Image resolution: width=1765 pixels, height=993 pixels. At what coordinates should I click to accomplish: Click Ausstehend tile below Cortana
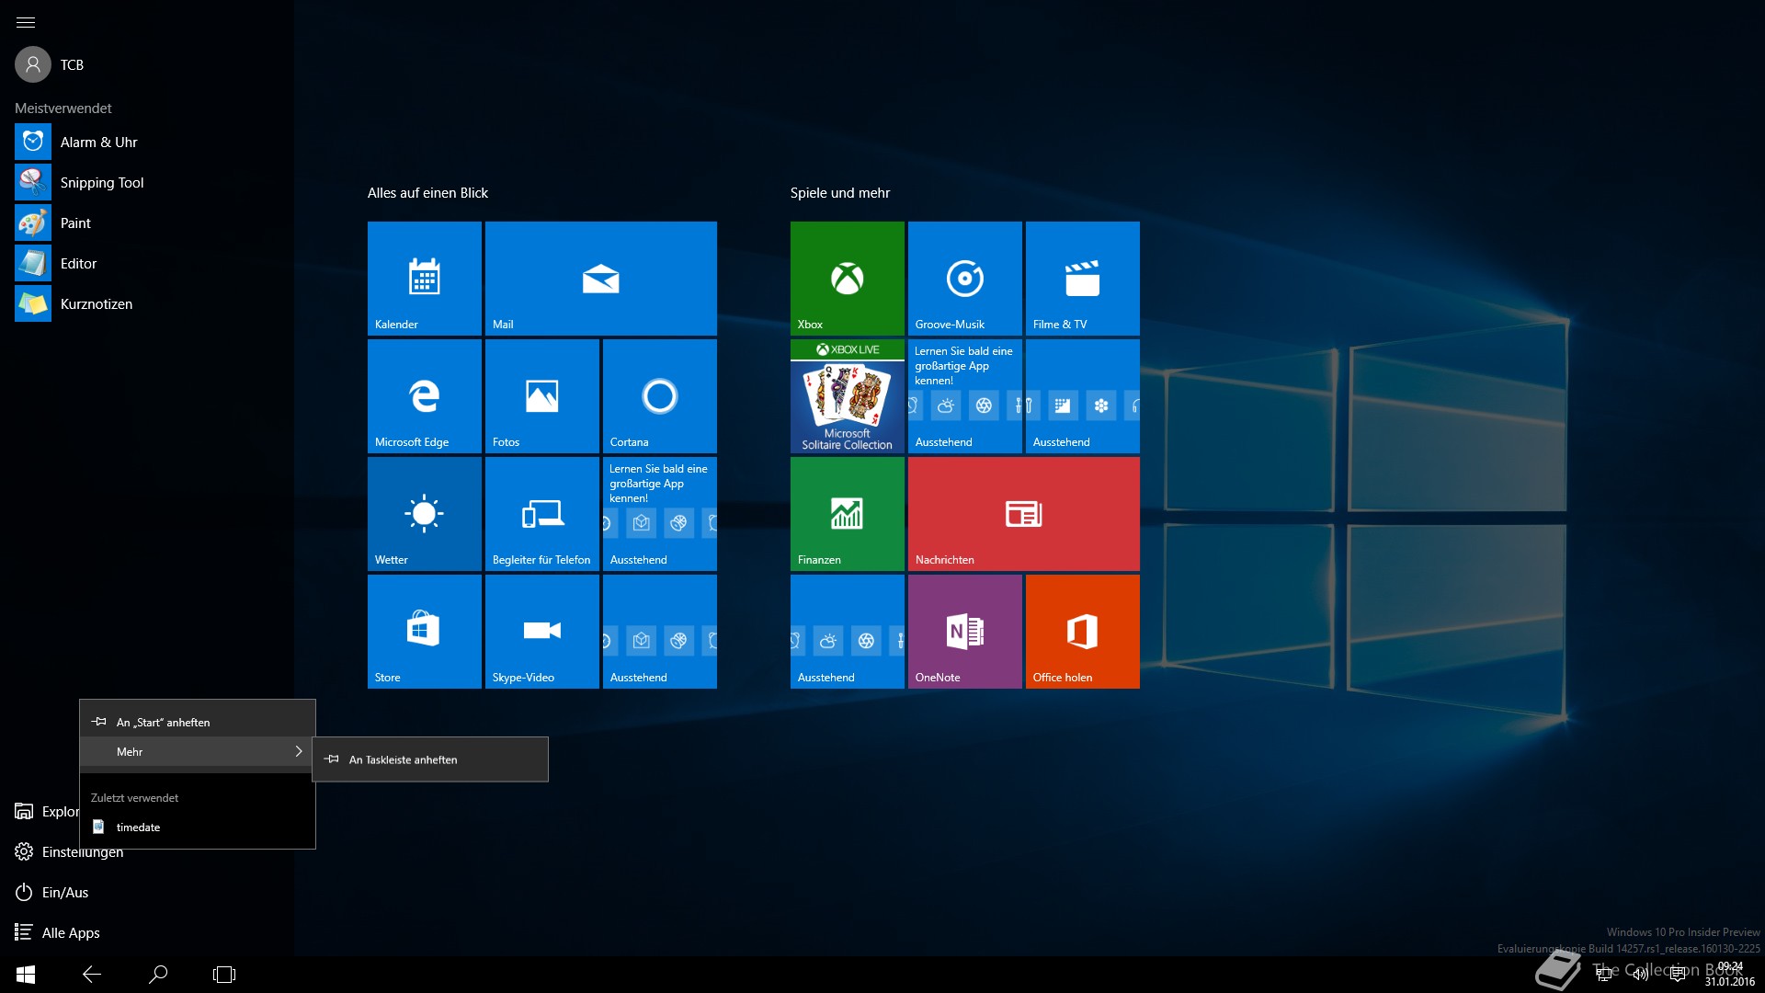(660, 514)
